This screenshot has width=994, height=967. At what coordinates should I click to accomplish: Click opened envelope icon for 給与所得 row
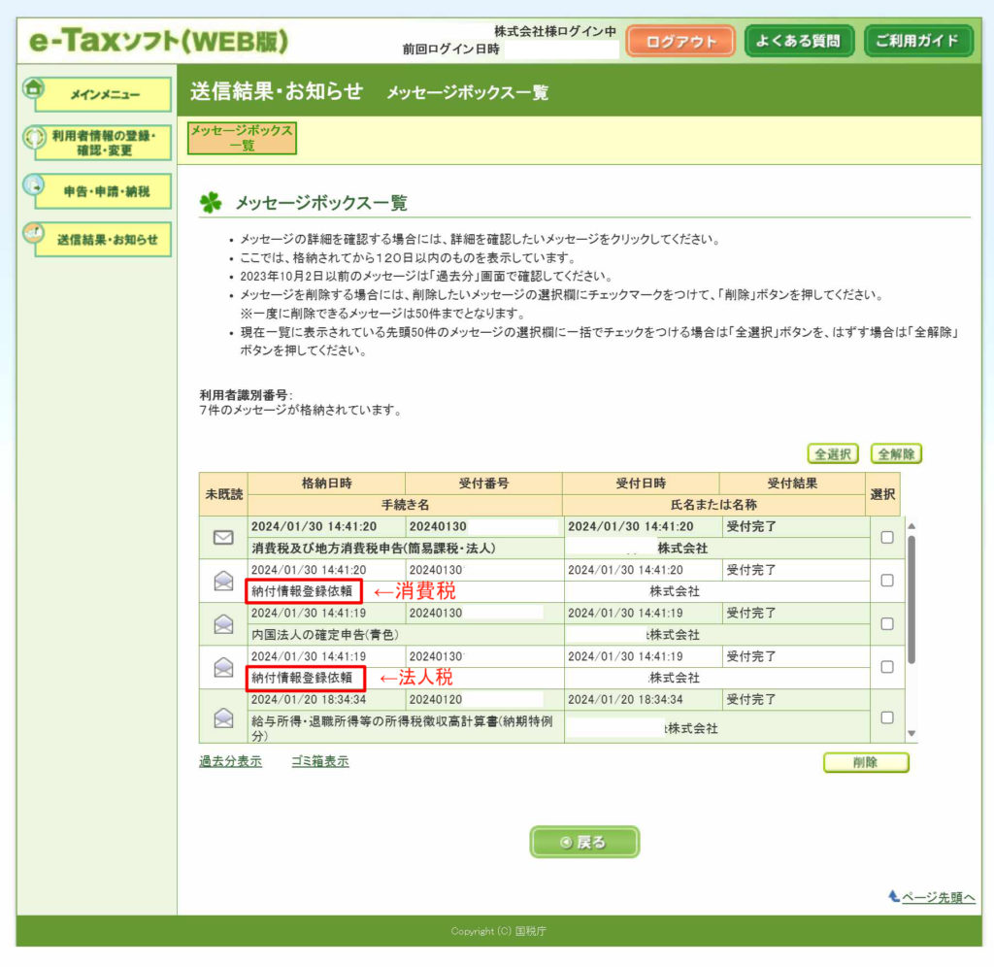223,717
